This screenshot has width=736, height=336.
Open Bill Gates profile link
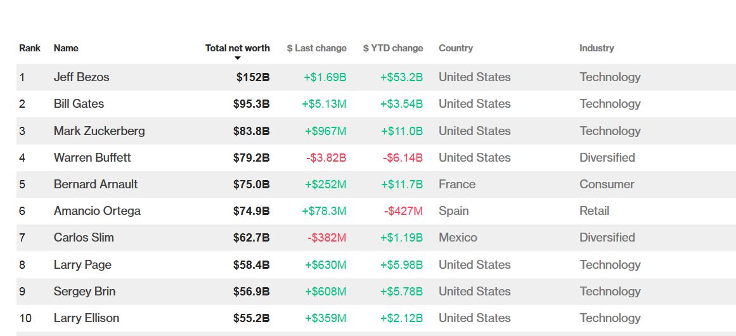tap(79, 104)
